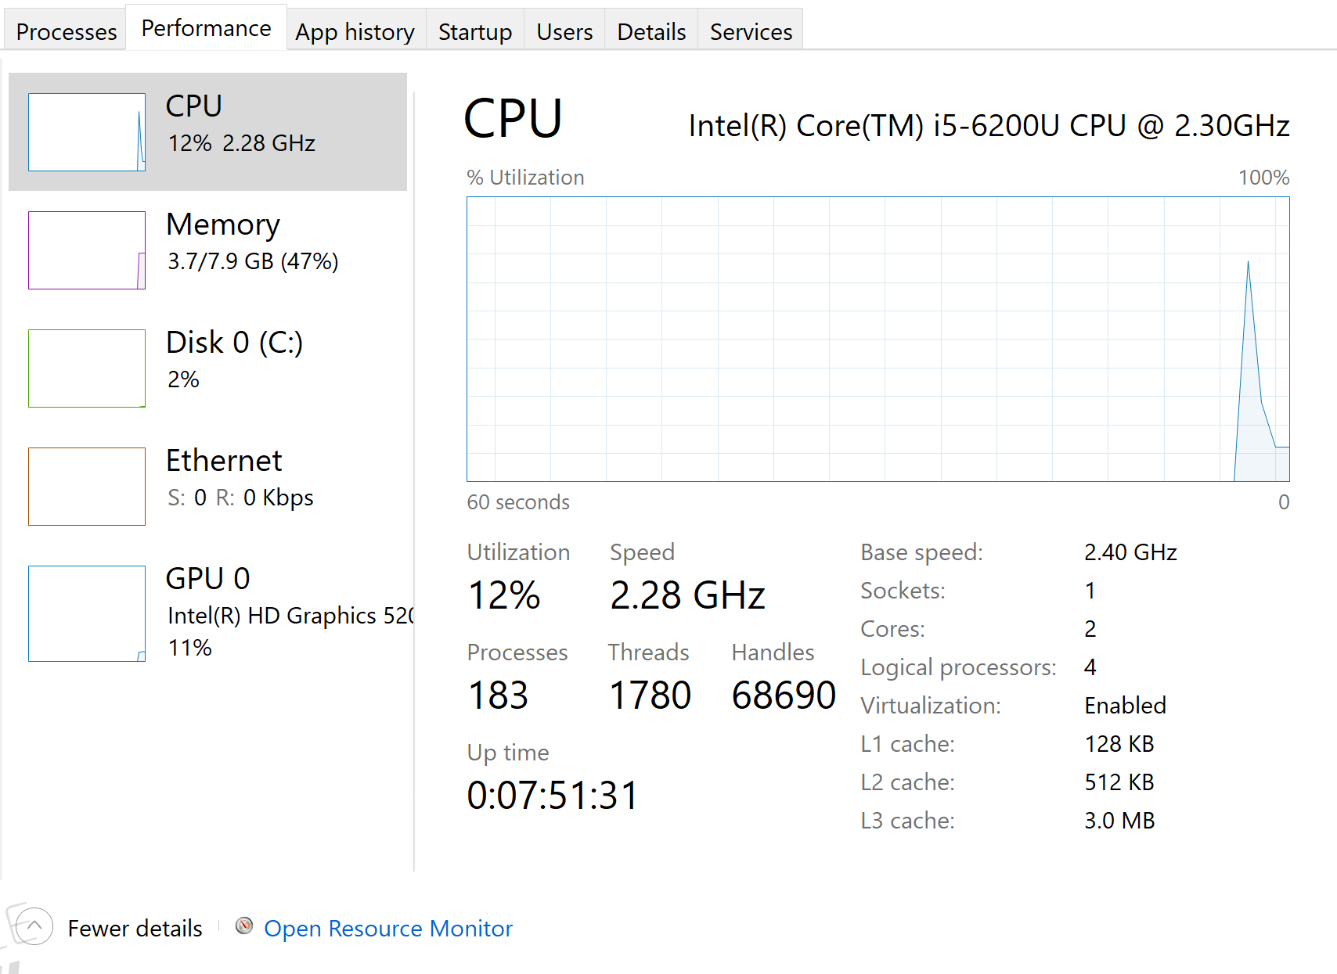This screenshot has width=1337, height=974.
Task: Select the Ethernet S: 0 R: 0 Kbps entry
Action: click(x=240, y=498)
